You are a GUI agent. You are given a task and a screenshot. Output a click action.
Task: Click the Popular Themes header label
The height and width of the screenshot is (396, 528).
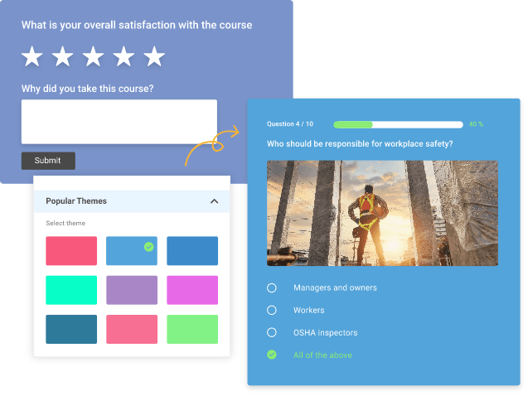pos(76,201)
